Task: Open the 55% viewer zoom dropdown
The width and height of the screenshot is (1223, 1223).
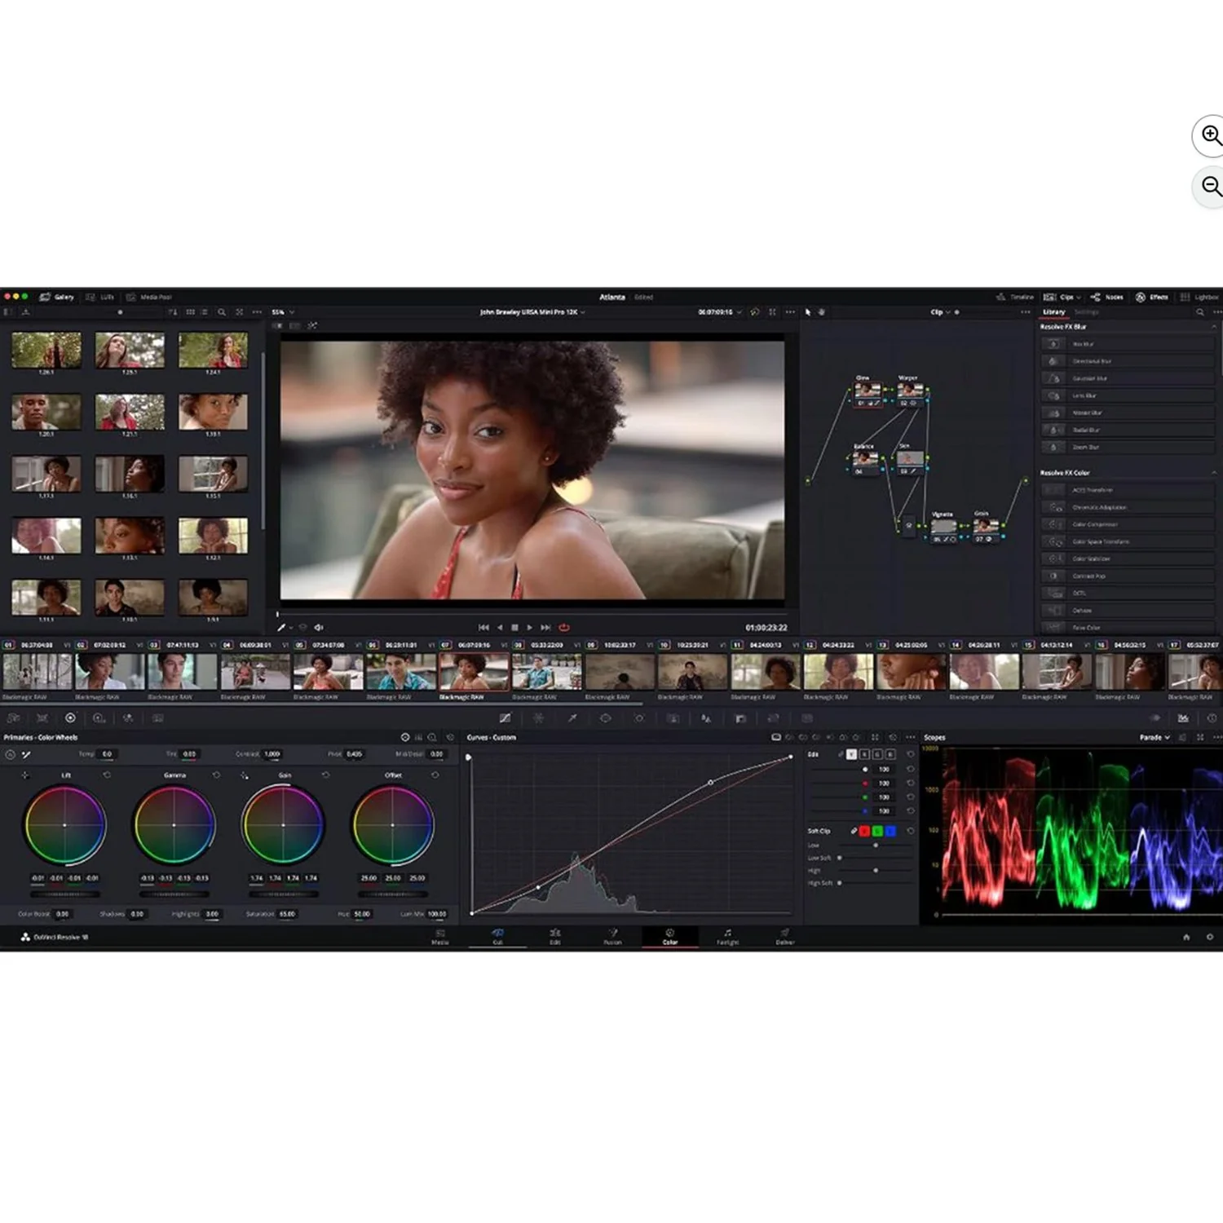Action: tap(283, 312)
